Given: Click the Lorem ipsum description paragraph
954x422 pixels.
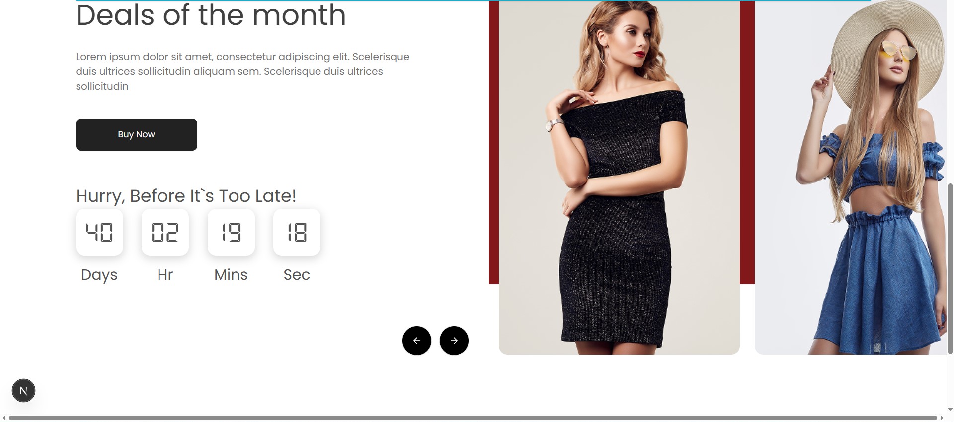Looking at the screenshot, I should (242, 71).
